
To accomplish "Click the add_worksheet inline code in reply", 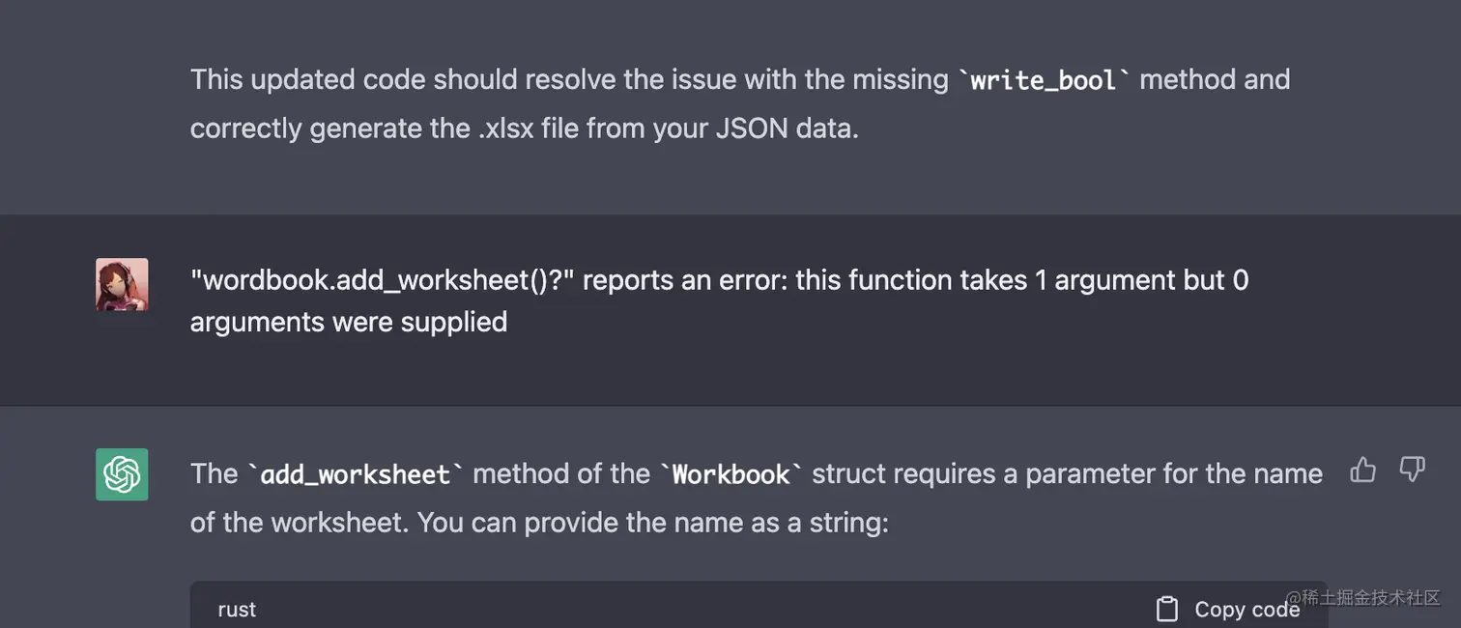I will 356,474.
